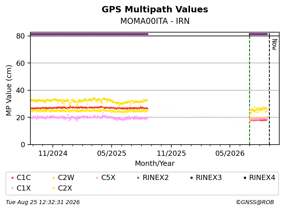Click the vertical Now label
This screenshot has height=211, width=285.
pyautogui.click(x=274, y=45)
